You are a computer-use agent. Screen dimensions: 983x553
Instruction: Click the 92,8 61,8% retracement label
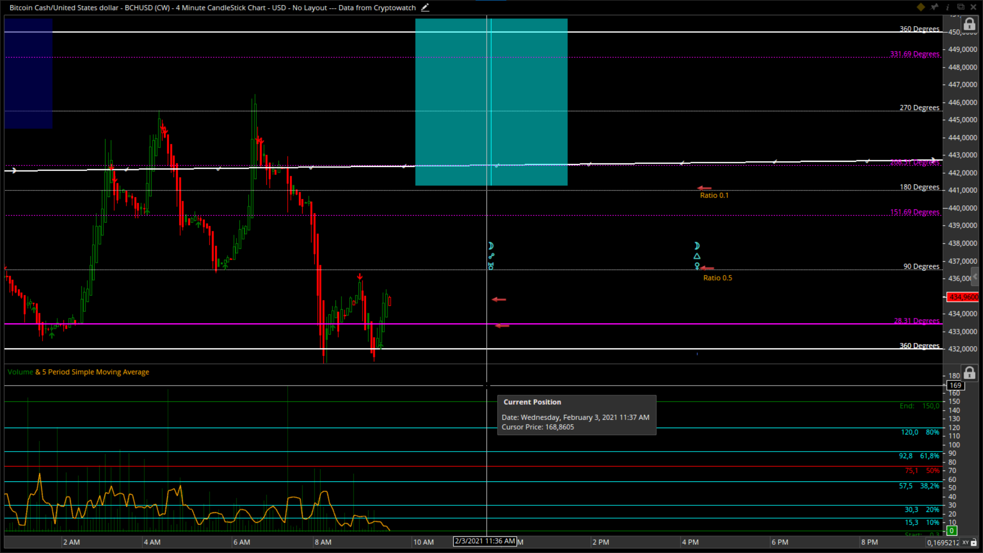[919, 456]
